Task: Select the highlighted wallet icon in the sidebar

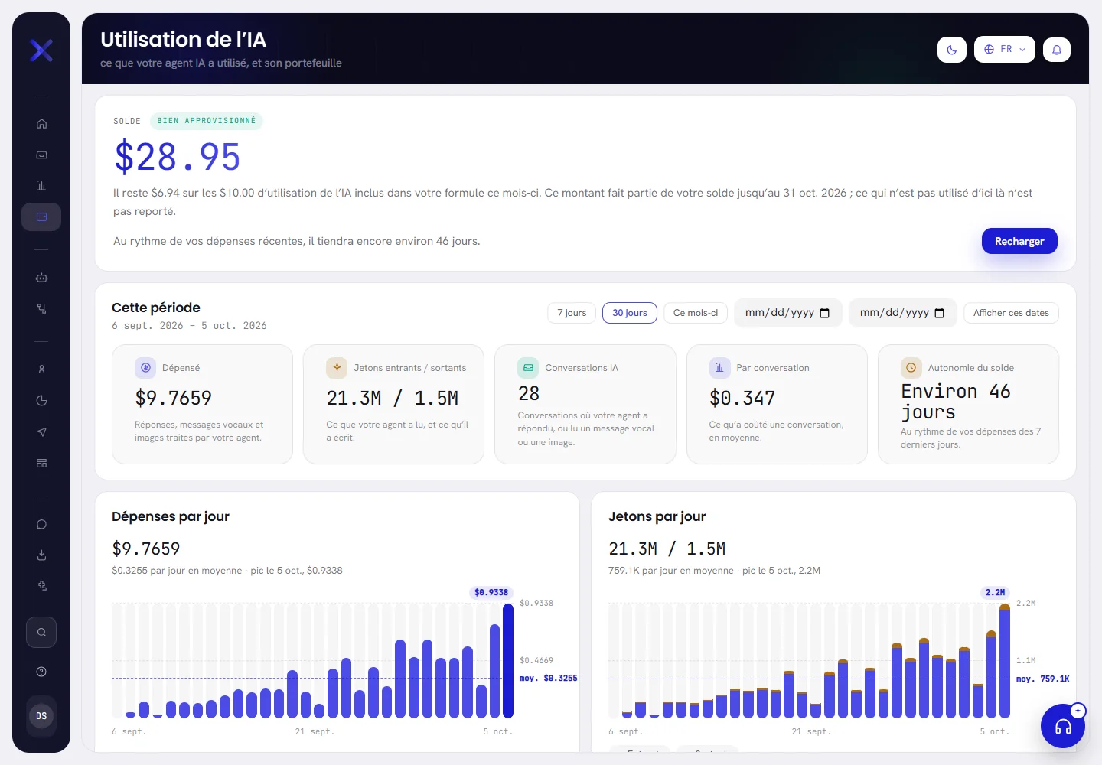Action: point(41,217)
